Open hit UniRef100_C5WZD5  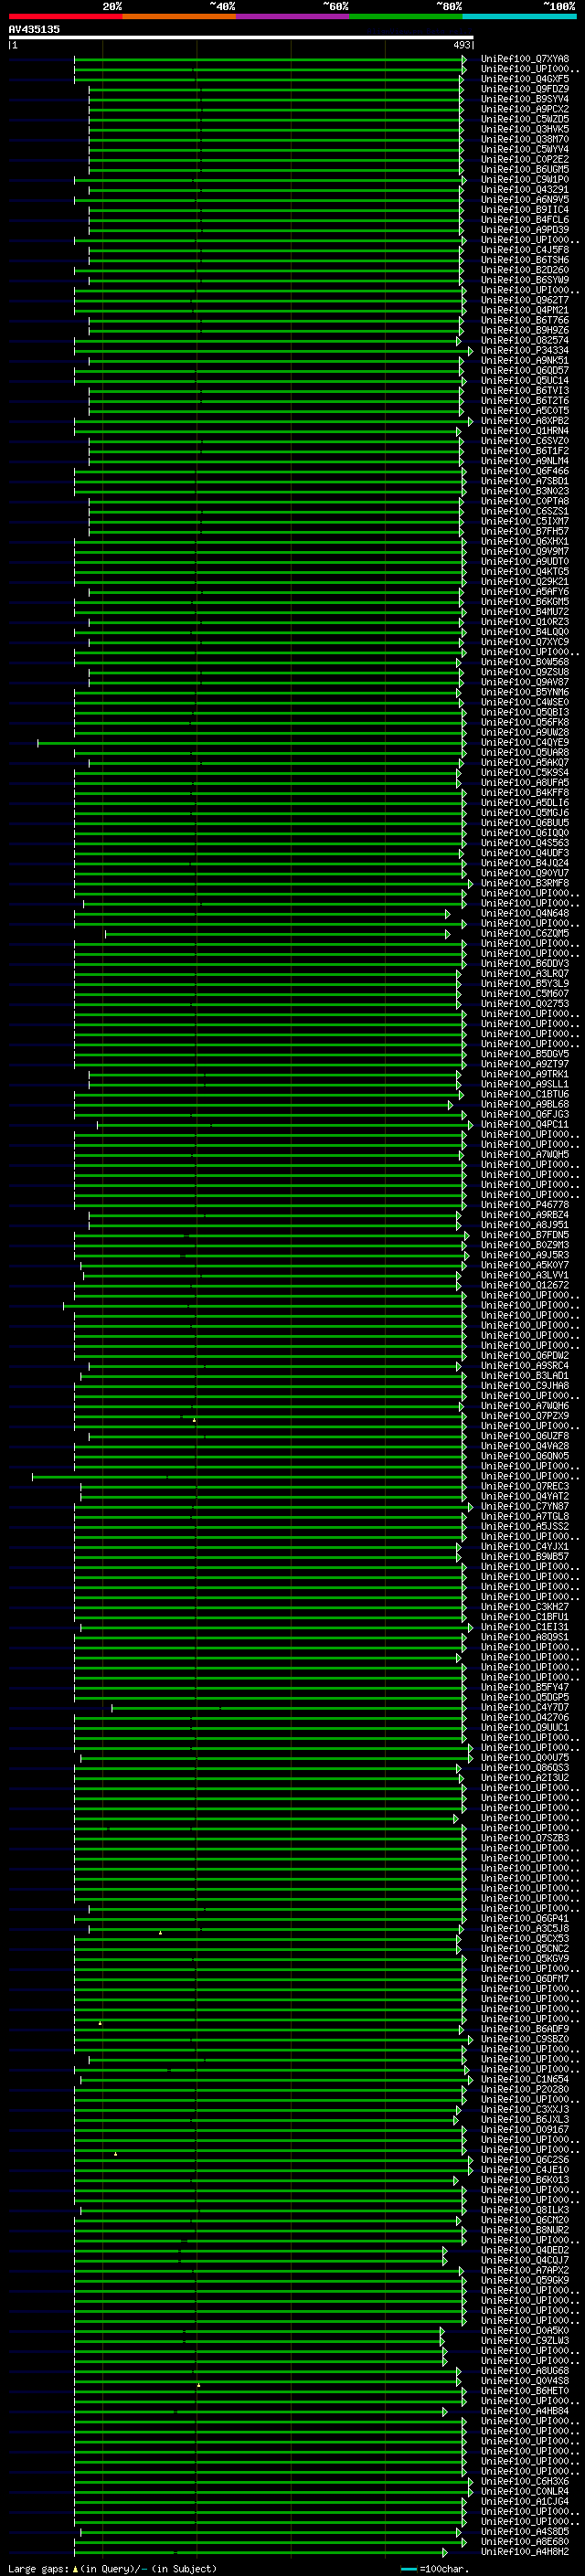pos(525,119)
